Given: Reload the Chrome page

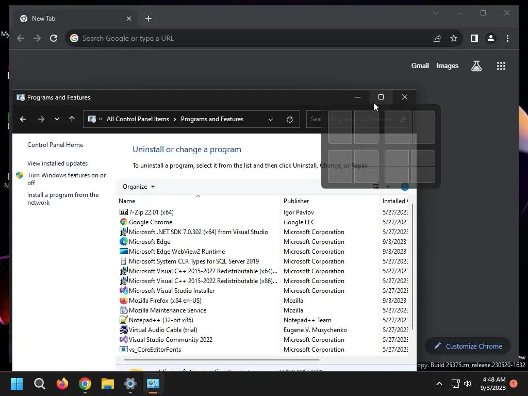Looking at the screenshot, I should pos(54,38).
